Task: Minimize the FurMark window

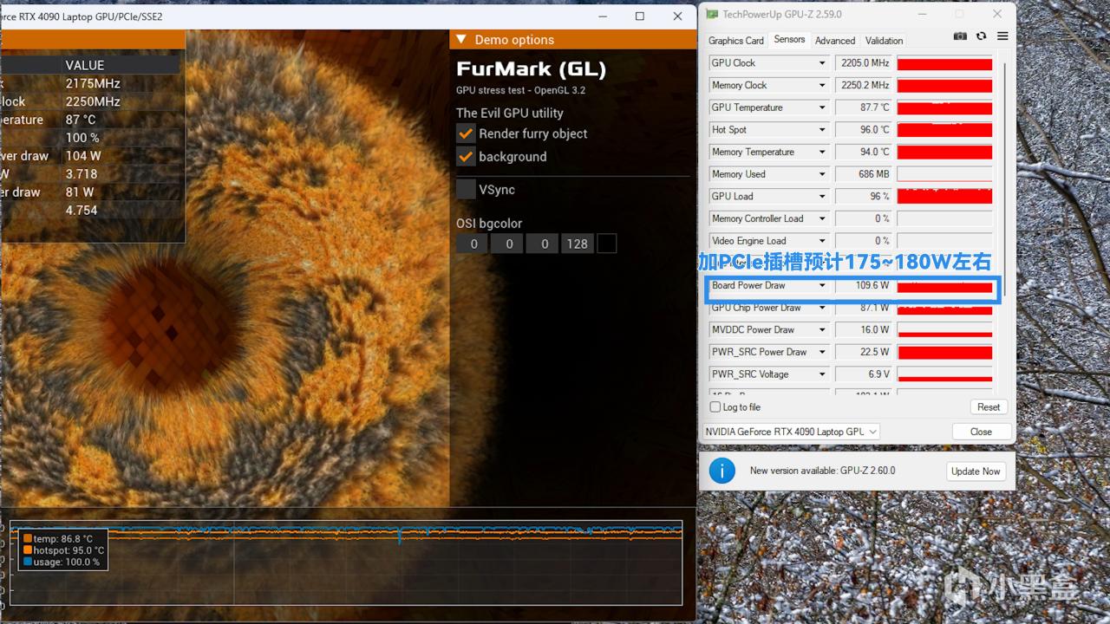Action: pyautogui.click(x=602, y=16)
